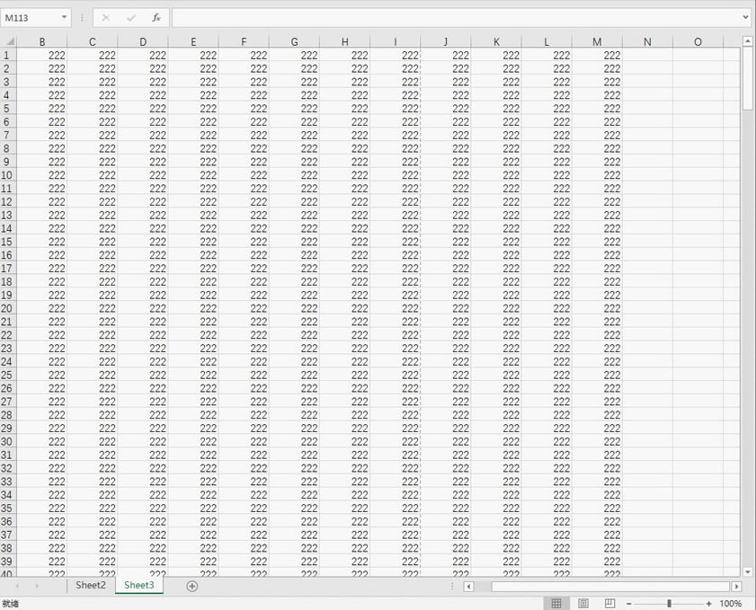The image size is (756, 610).
Task: Open the Sheet2 tab
Action: pyautogui.click(x=90, y=586)
